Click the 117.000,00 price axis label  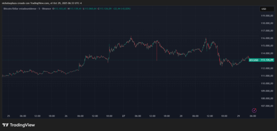coord(267,31)
